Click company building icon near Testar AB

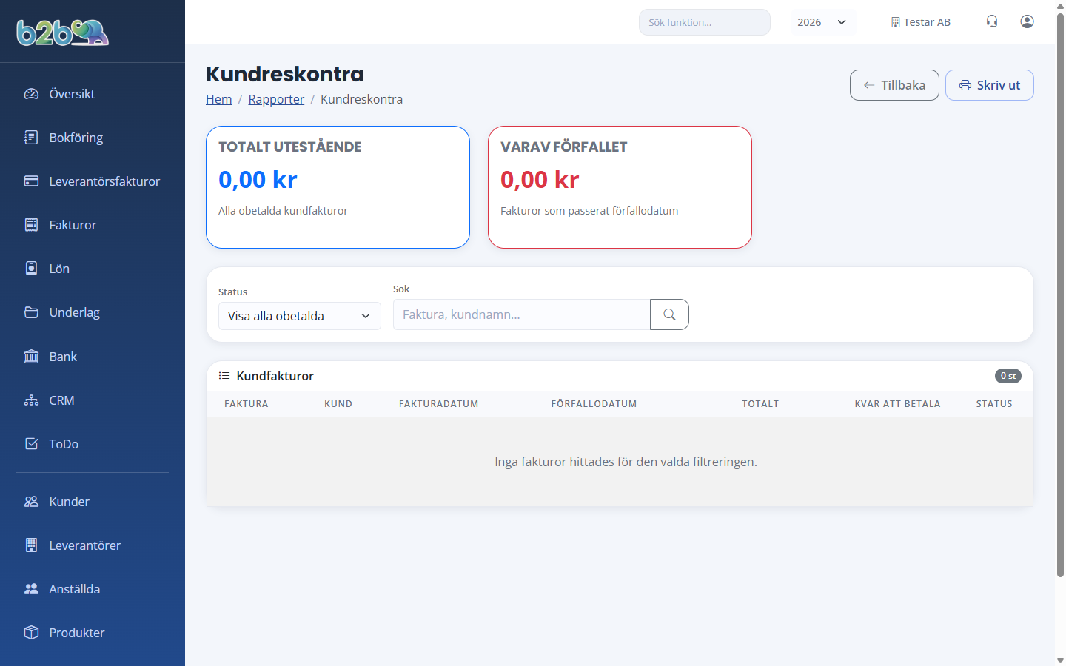[x=896, y=22]
